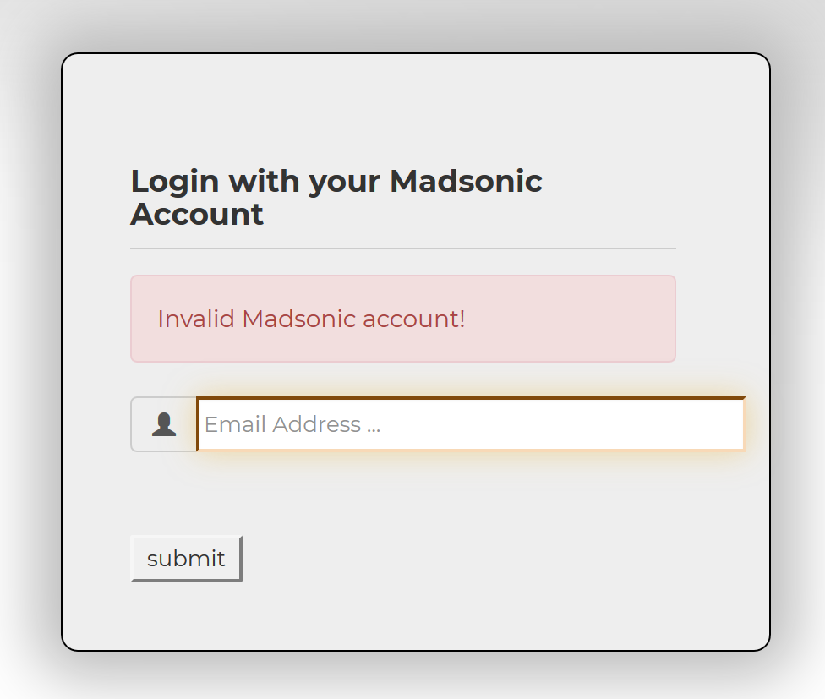Focus the Email Address text box
This screenshot has height=699, width=825.
pos(470,424)
